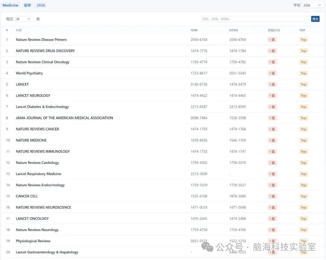This screenshot has height=260, width=326.
Task: Click EISSN 1546-170X of Nature Medicine
Action: 238,140
